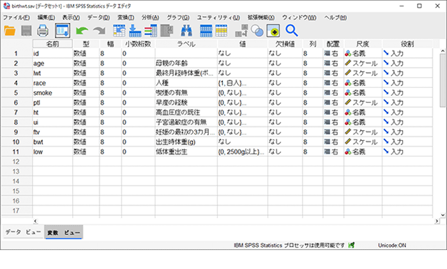Open the グラフ(G) menu
The height and width of the screenshot is (269, 447).
178,18
